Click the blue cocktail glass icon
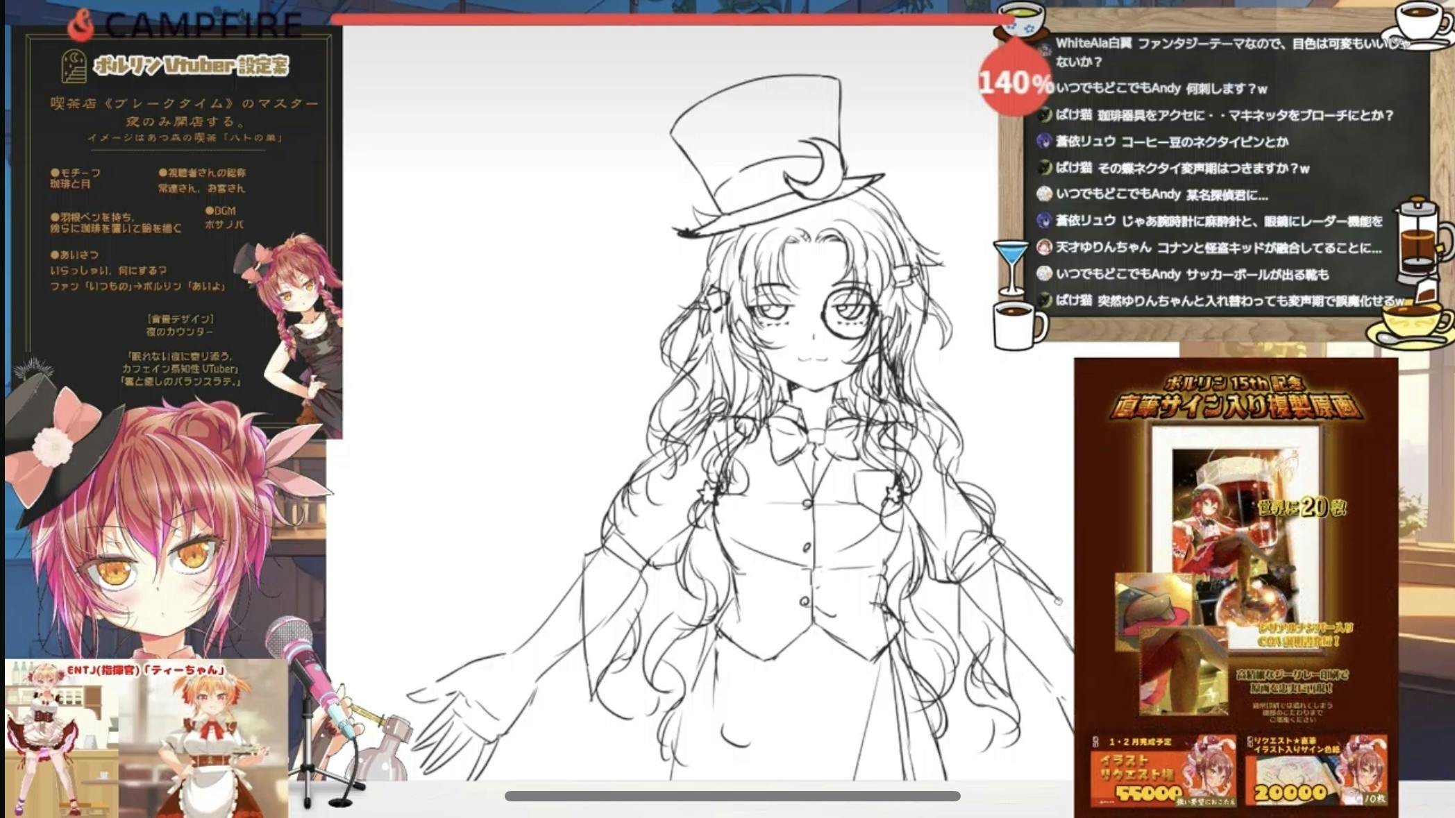This screenshot has width=1455, height=818. 1011,266
